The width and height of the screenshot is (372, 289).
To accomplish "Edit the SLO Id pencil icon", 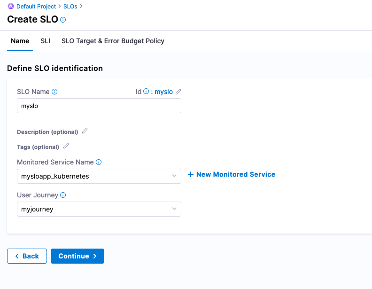I will (178, 92).
